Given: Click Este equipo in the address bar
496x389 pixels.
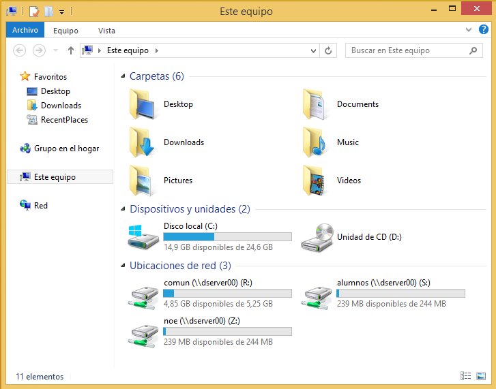Looking at the screenshot, I should (x=128, y=50).
